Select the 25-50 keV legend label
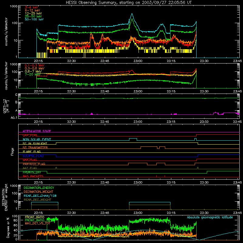Image resolution: width=243 pixels, height=243 pixels. point(33,16)
